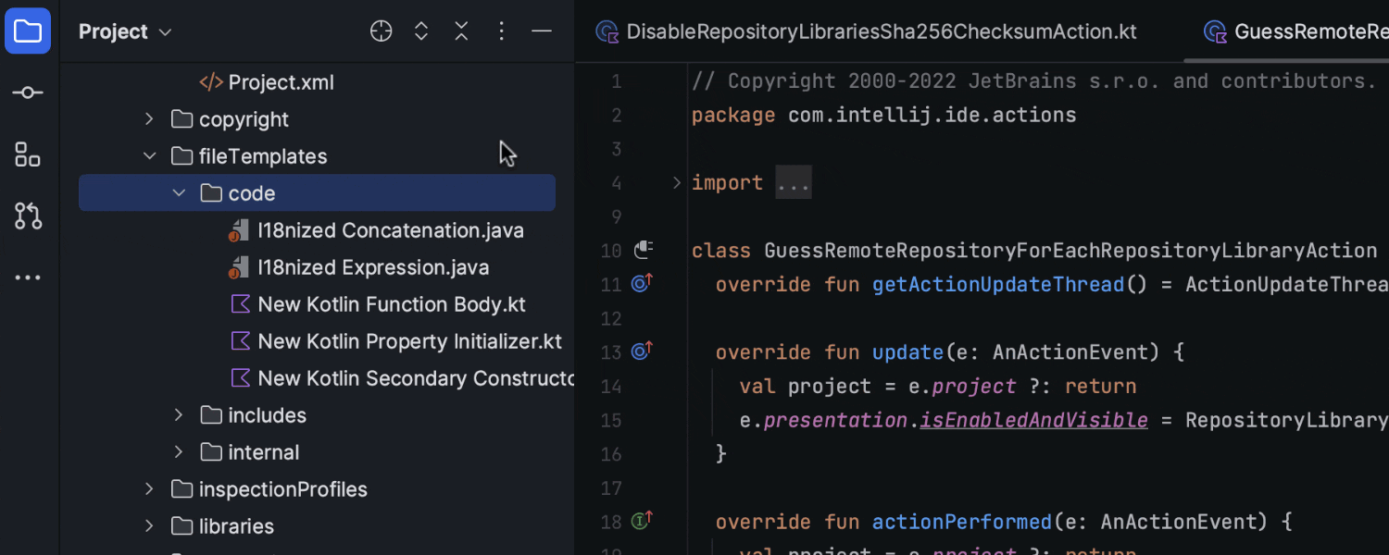
Task: Switch to the DisableRepositoryLibrariesSha256ChecksumAction.kt tab
Action: point(866,31)
